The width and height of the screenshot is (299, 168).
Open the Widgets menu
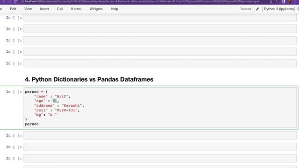(96, 9)
